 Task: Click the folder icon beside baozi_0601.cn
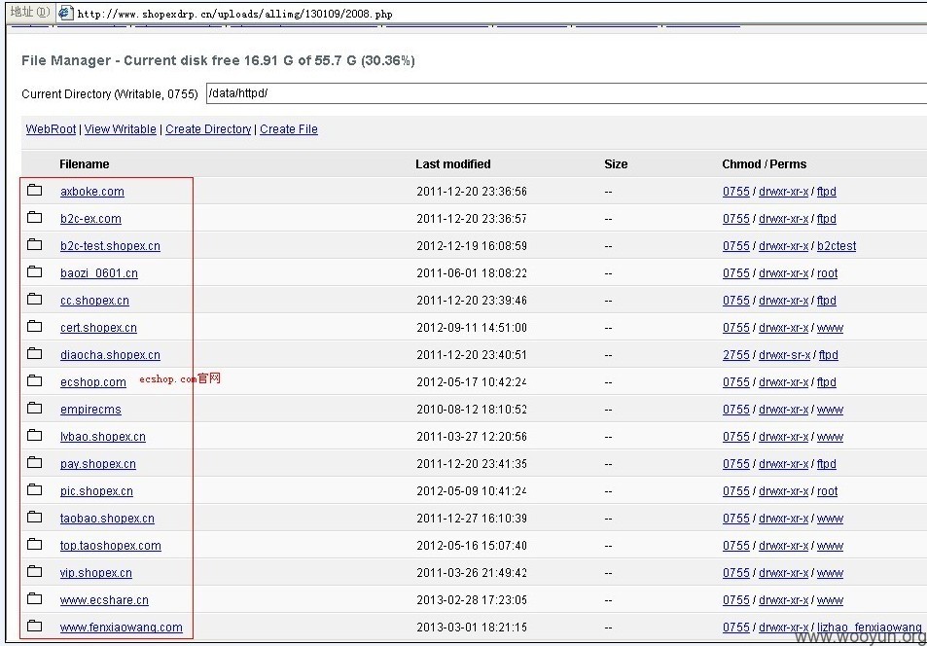[35, 271]
